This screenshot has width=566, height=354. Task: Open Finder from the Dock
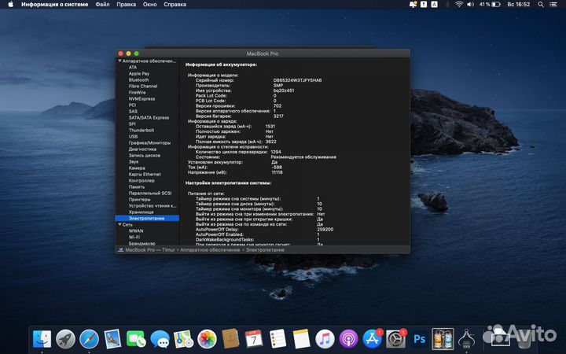(x=42, y=339)
